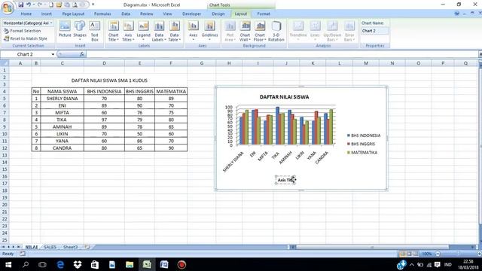Open the Data ribbon tab
Image resolution: width=482 pixels, height=271 pixels.
coord(126,14)
